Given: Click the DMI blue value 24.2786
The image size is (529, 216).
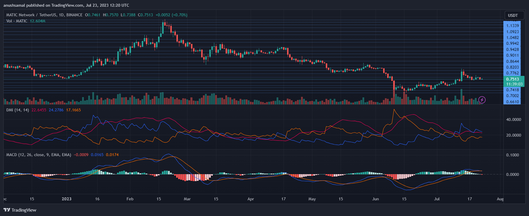Looking at the screenshot, I should pyautogui.click(x=56, y=110).
